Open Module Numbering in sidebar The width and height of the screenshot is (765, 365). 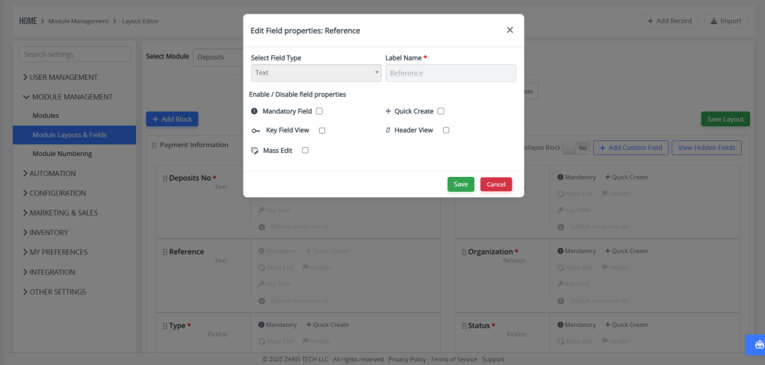(x=63, y=154)
